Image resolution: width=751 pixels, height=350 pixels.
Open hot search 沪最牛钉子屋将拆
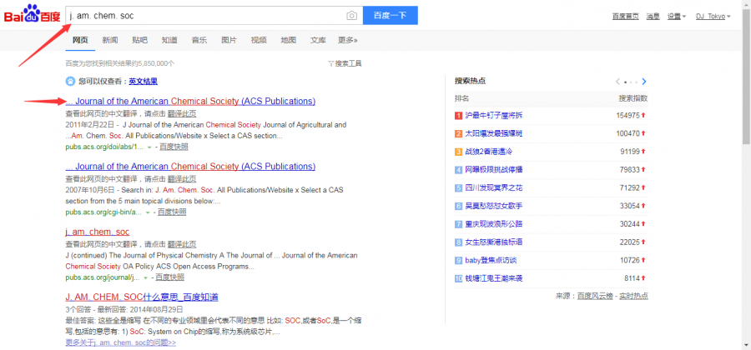coord(494,115)
